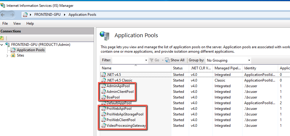Image resolution: width=290 pixels, height=136 pixels.
Task: Select the VideoProcessingGateway row name
Action: tap(126, 125)
